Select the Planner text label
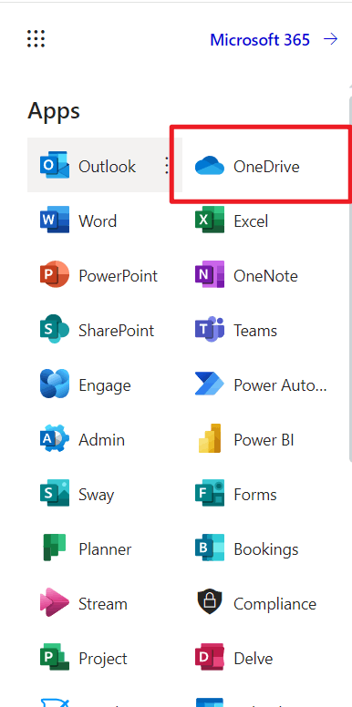Viewport: 352px width, 707px height. (105, 549)
